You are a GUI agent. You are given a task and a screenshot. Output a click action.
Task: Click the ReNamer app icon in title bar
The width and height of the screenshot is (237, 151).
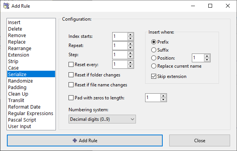(6, 6)
